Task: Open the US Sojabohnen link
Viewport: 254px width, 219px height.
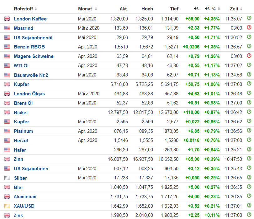Action: pos(31,169)
